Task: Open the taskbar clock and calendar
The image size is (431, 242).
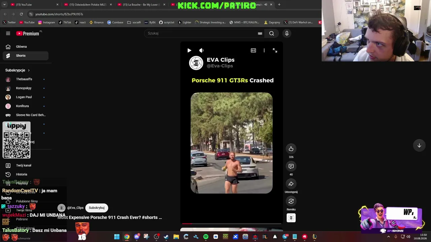Action: point(421,237)
